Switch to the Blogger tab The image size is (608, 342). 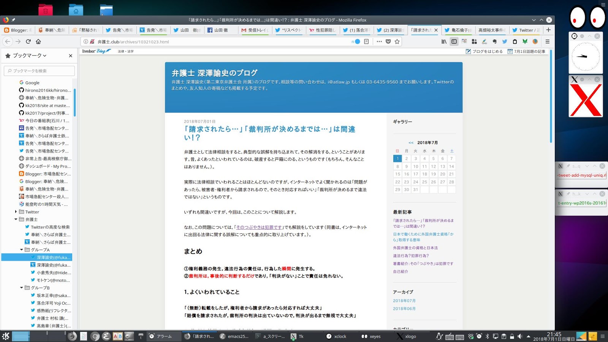tap(18, 30)
